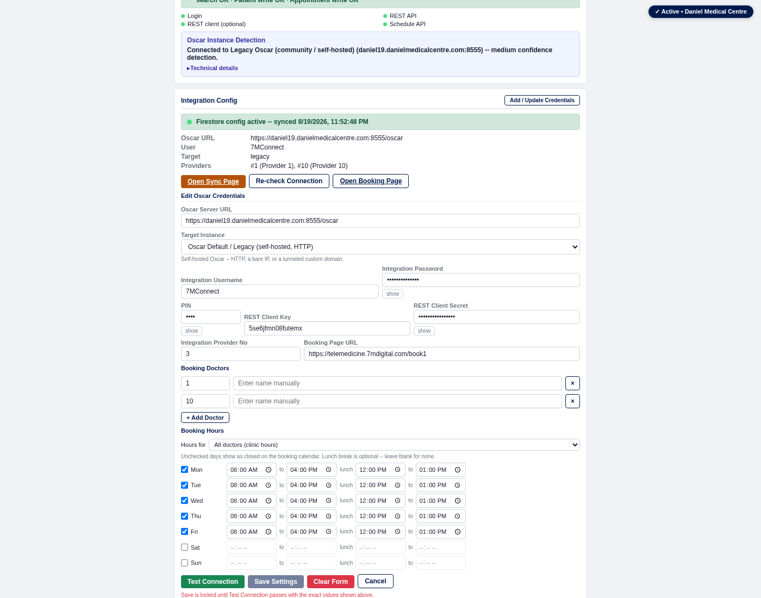
Task: Click Sun lunch end time field
Action: (x=441, y=563)
